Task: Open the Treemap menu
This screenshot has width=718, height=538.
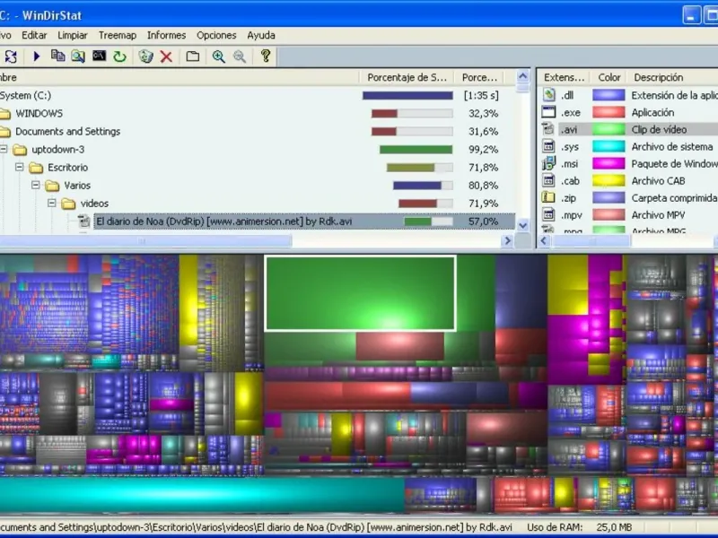Action: tap(118, 35)
